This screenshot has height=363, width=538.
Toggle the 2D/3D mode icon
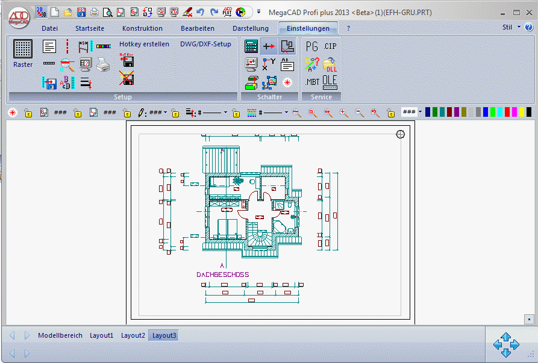pyautogui.click(x=41, y=12)
